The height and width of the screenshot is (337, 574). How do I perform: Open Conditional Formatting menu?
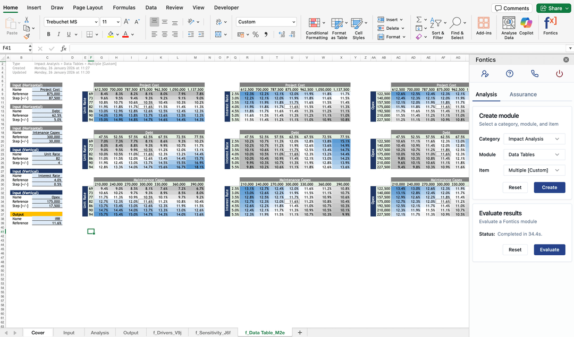coord(317,29)
